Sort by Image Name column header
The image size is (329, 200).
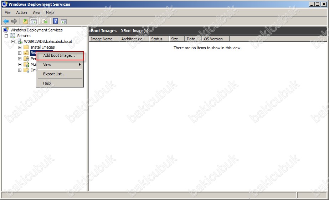click(104, 39)
